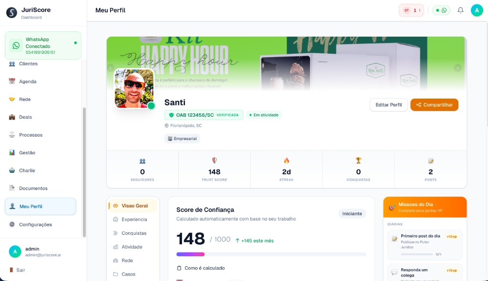Open the Deals briefcase icon

pyautogui.click(x=12, y=117)
